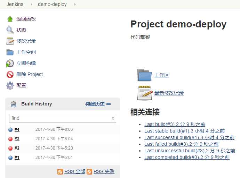Viewport: 240px width, 178px height.
Task: Expand arrow after Jenkins breadcrumb
Action: click(x=32, y=4)
